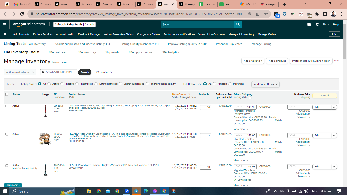Open Task View on the taskbar
The height and width of the screenshot is (195, 347).
pyautogui.click(x=79, y=191)
